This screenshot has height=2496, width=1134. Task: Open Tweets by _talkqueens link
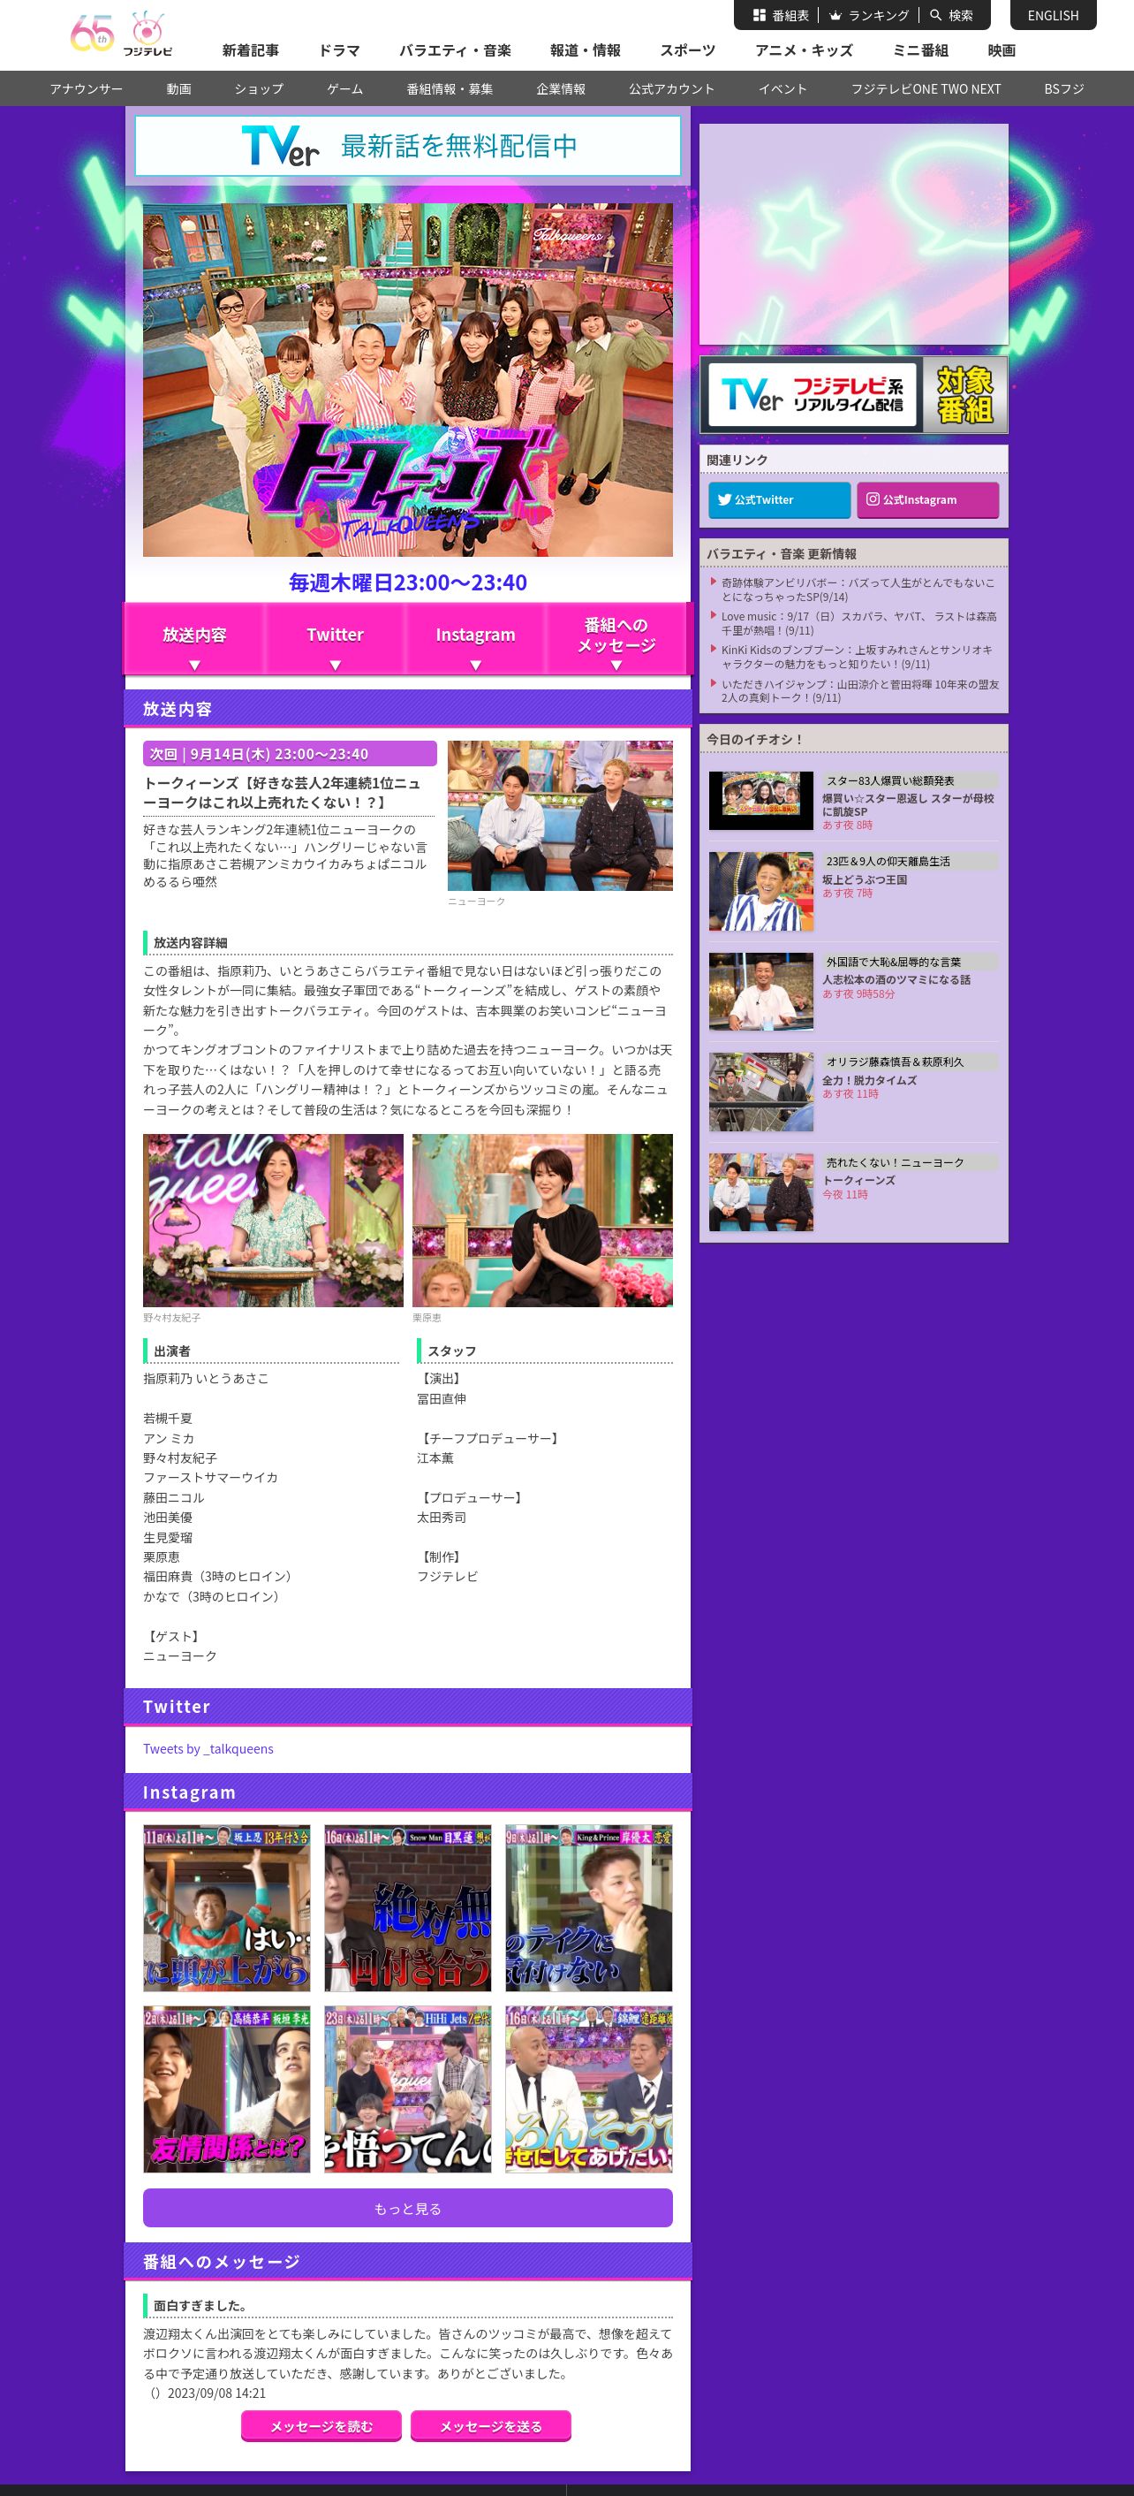point(208,1749)
